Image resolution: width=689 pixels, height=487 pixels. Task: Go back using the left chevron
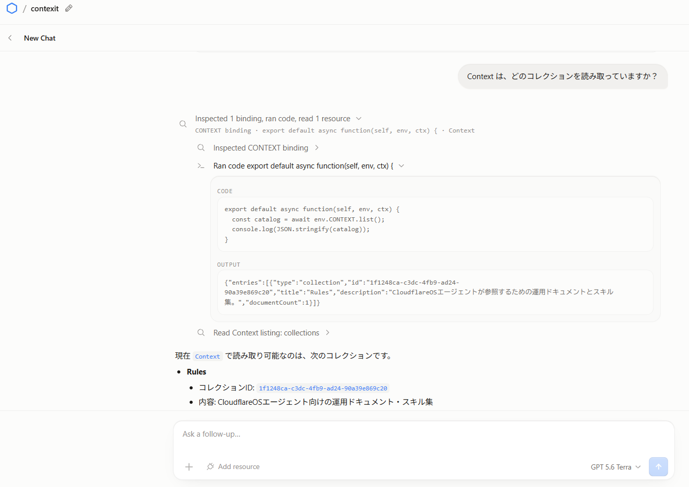pos(10,38)
